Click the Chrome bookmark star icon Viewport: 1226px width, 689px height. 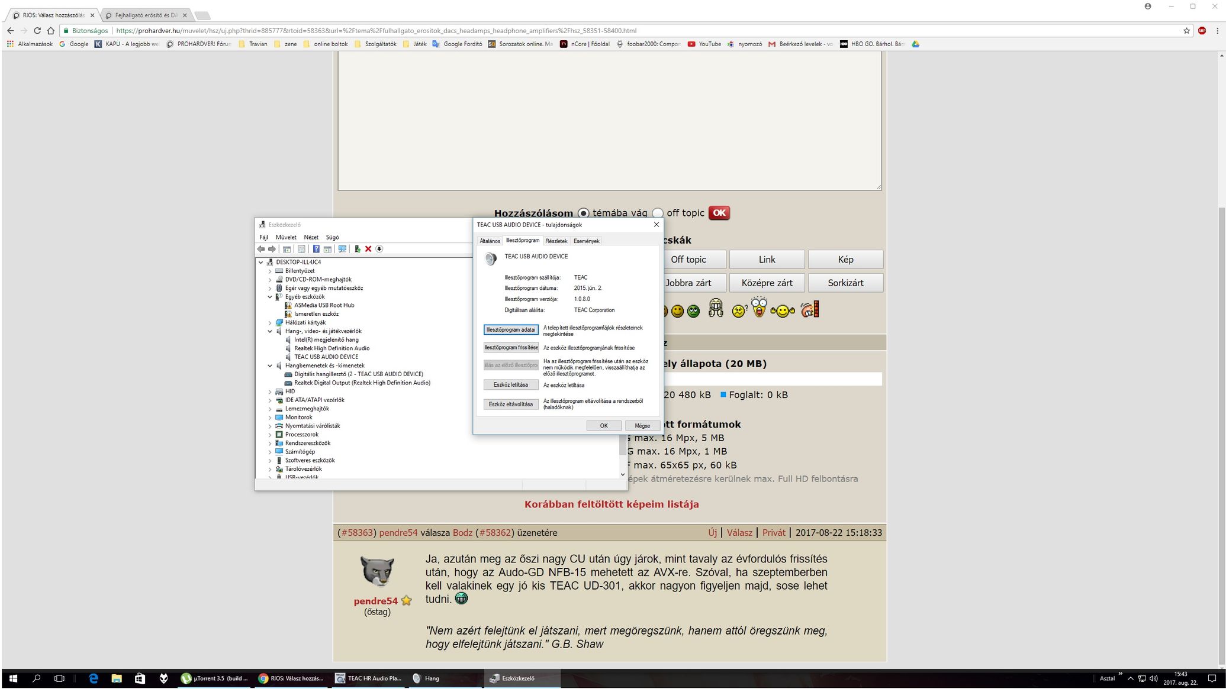pos(1186,31)
